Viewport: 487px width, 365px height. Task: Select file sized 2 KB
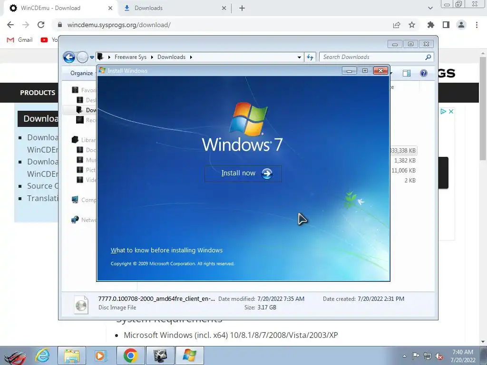pos(410,180)
